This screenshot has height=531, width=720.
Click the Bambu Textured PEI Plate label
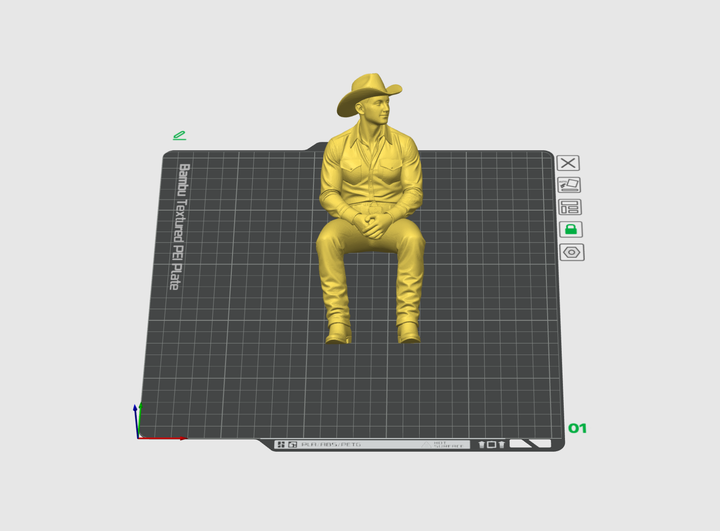coord(180,227)
